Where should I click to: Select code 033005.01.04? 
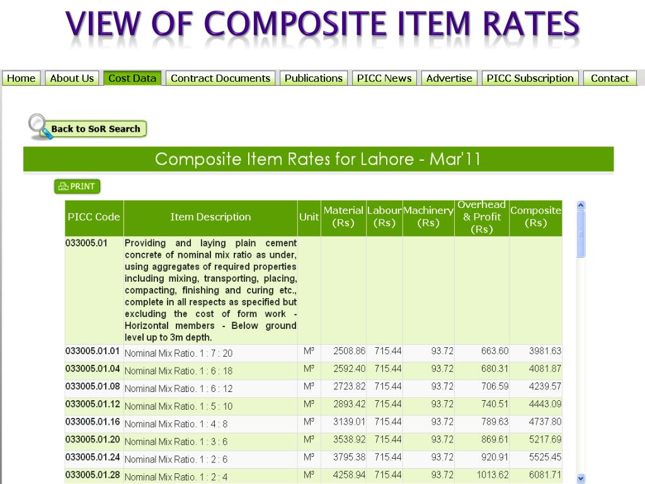coord(93,369)
